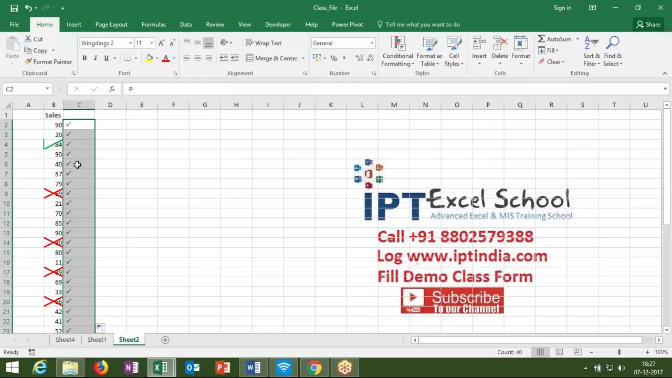Click the Delete cells button
The width and height of the screenshot is (672, 378).
(x=500, y=51)
